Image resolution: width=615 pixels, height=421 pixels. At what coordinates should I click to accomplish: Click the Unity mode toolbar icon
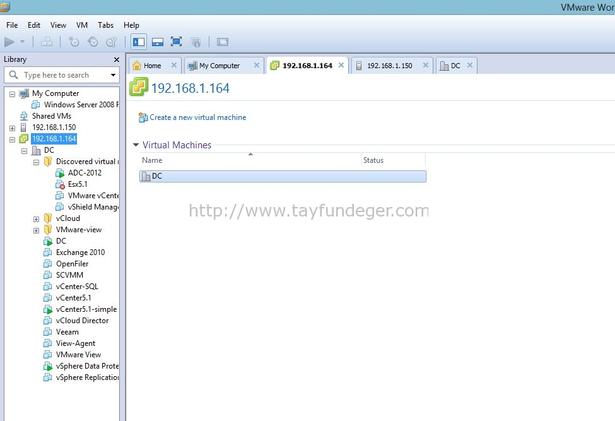196,42
